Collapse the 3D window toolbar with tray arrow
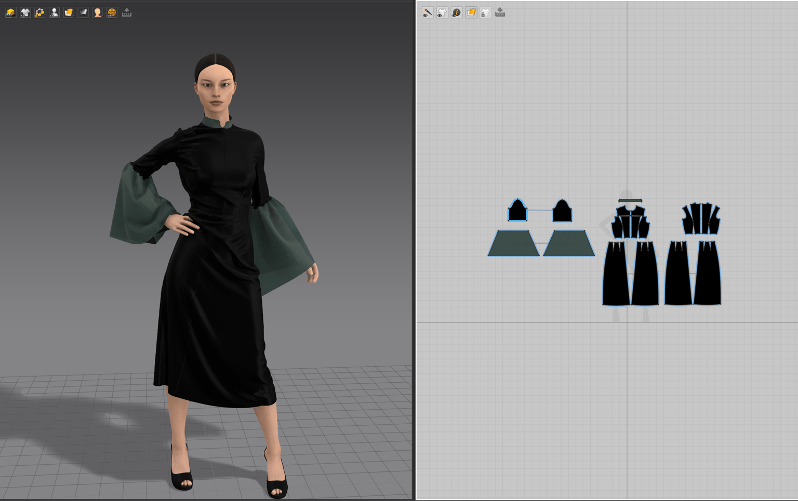 click(127, 12)
